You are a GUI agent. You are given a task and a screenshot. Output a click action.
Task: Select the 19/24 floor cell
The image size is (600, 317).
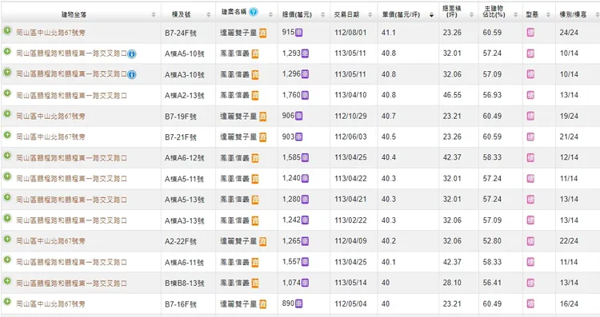(x=569, y=116)
